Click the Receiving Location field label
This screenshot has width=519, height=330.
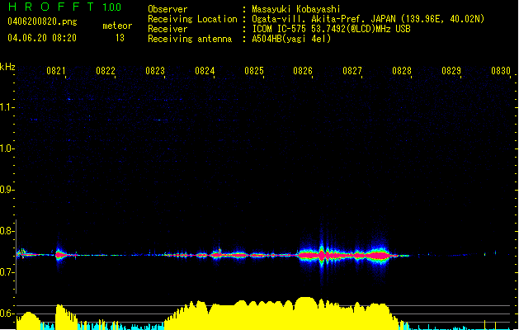tap(192, 19)
